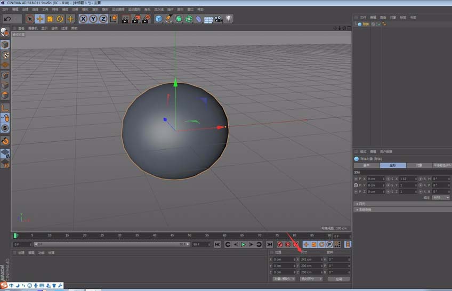This screenshot has height=291, width=452.
Task: Open the 绝对尺寸 size mode dropdown
Action: [311, 279]
